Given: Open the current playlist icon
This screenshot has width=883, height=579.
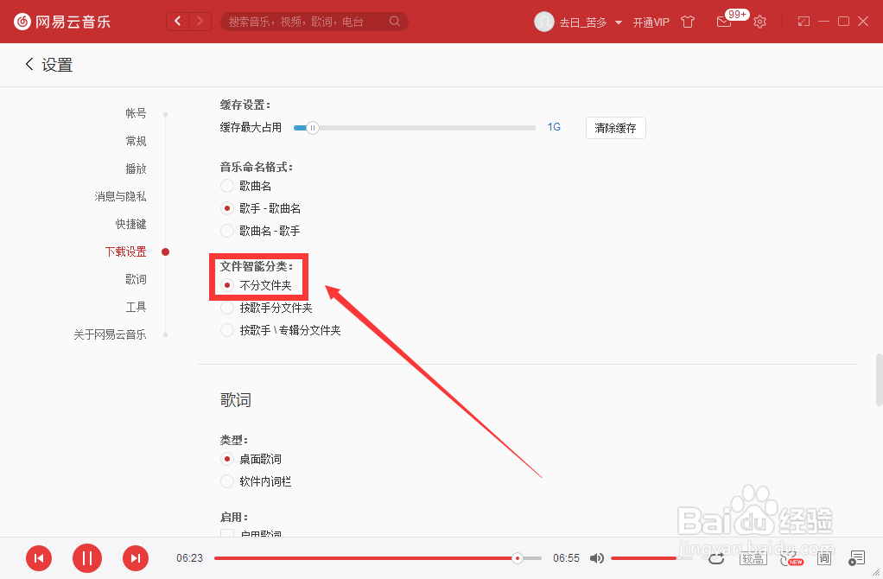Looking at the screenshot, I should coord(855,557).
